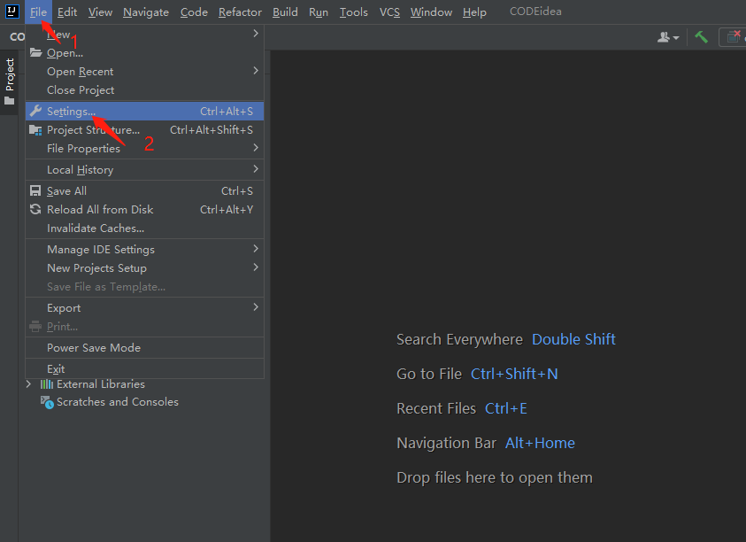Screen dimensions: 746x542
Task: Open the File menu
Action: (38, 12)
